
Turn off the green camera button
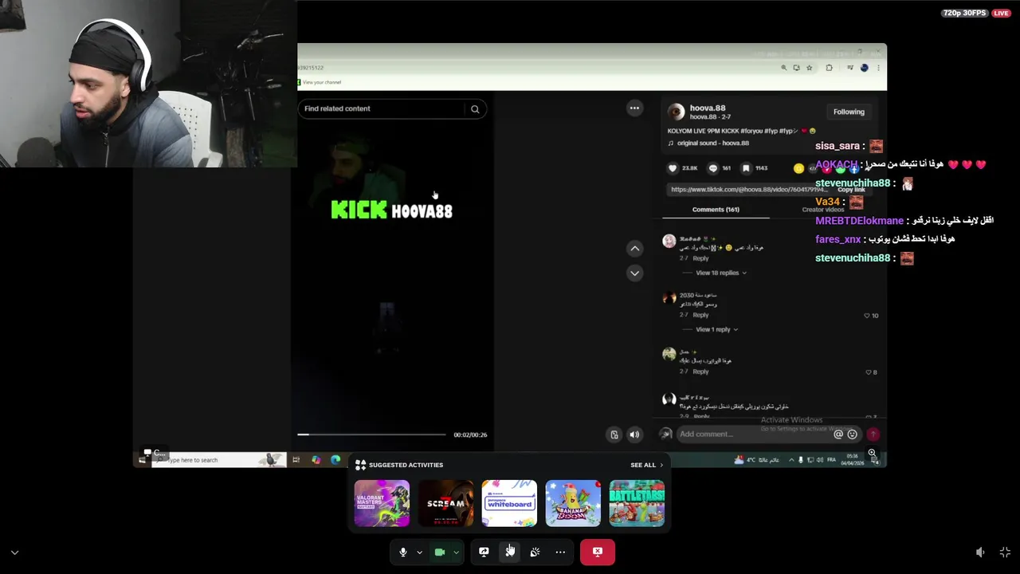click(x=440, y=552)
